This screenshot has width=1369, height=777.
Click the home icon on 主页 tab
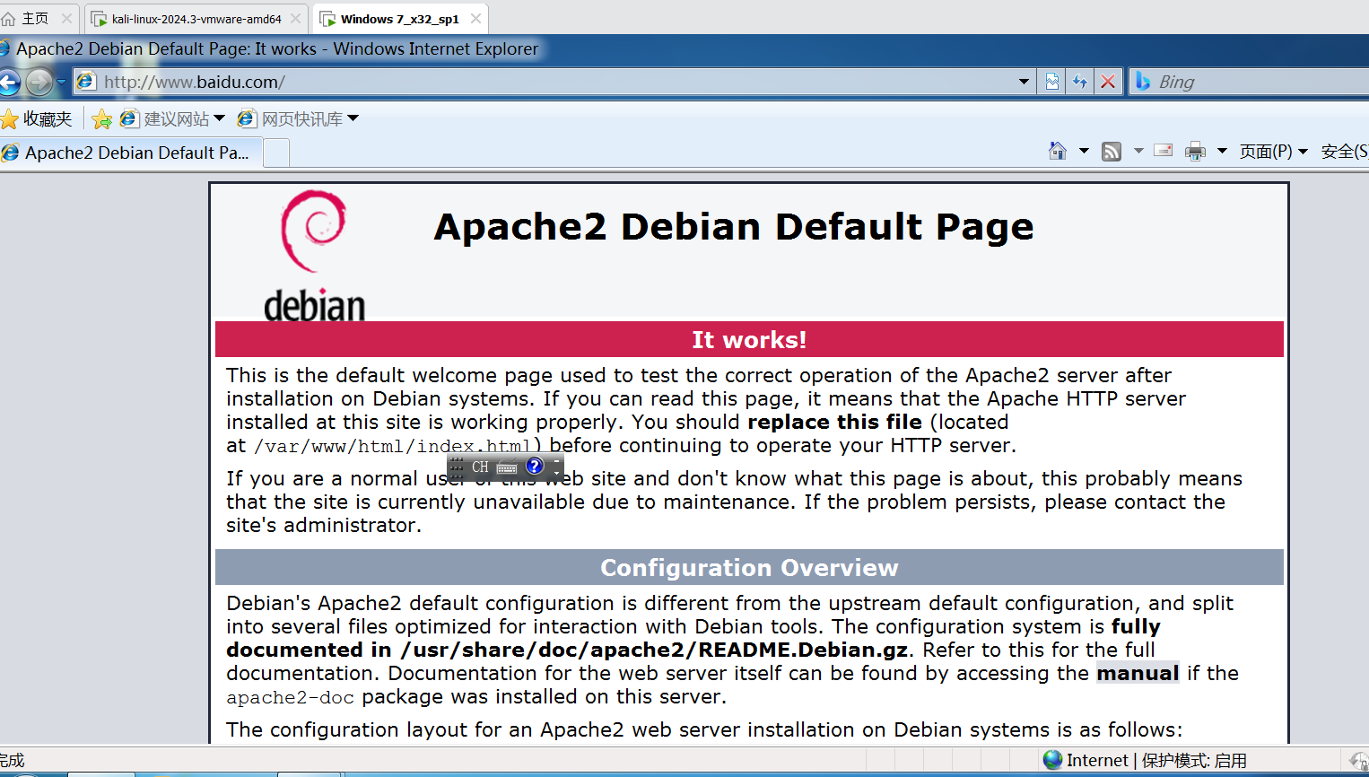tap(9, 18)
